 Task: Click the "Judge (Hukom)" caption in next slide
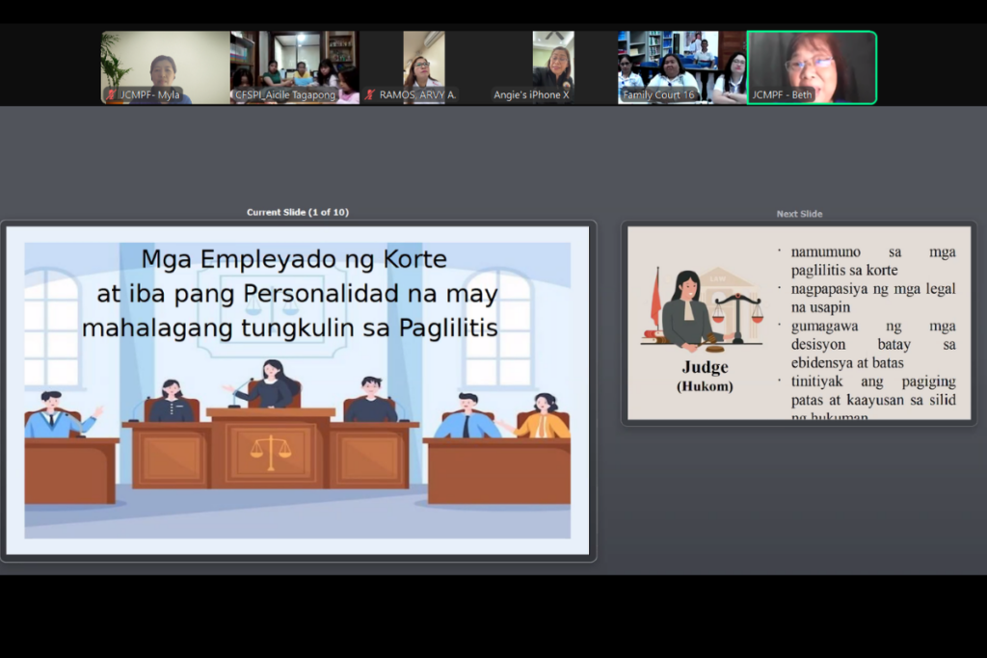click(x=704, y=376)
